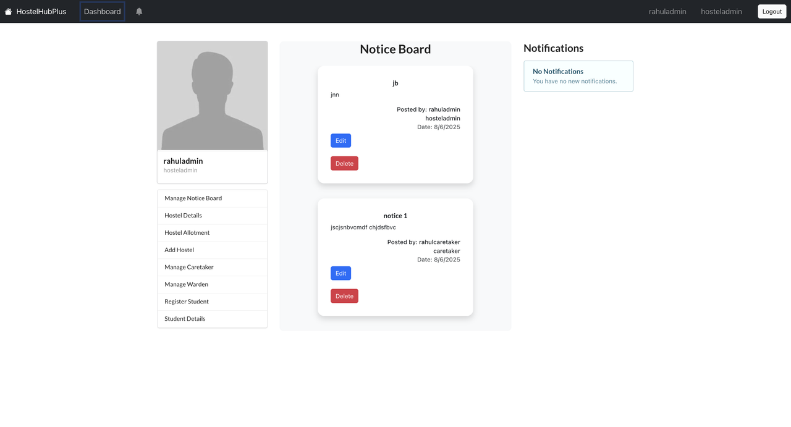Click the date in the 'notice 1' card
Screen dimensions: 791x427
(x=439, y=260)
